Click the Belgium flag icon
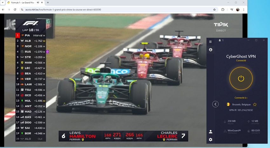 pos(228,104)
